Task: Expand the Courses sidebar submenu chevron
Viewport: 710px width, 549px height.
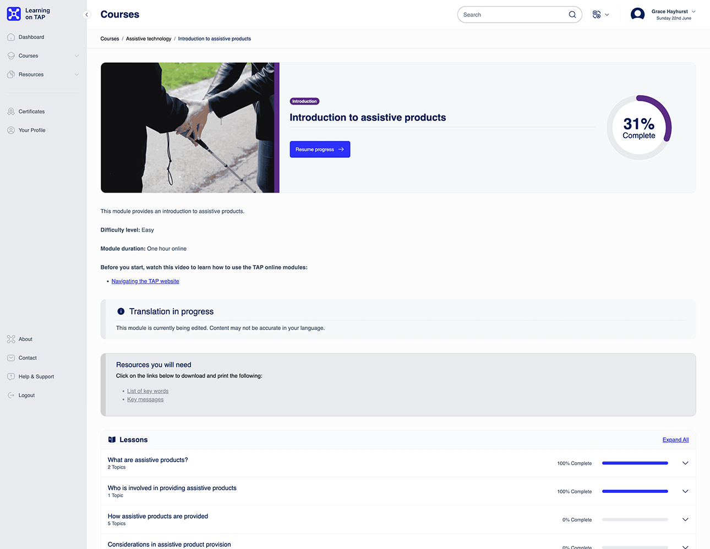Action: point(77,56)
